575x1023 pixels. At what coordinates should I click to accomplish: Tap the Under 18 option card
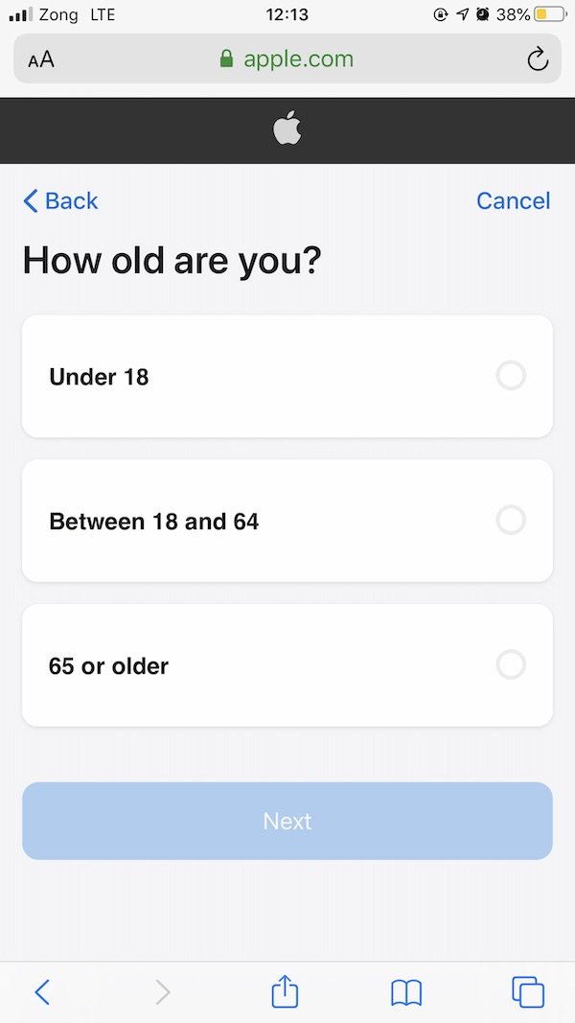(287, 376)
